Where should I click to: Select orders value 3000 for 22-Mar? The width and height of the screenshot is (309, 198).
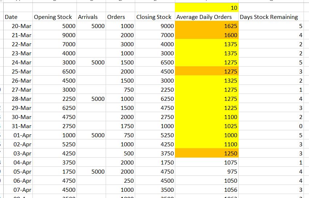click(x=120, y=44)
